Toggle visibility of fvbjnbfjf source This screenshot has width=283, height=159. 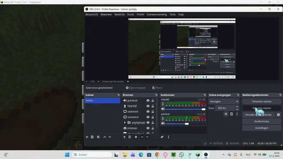[148, 106]
